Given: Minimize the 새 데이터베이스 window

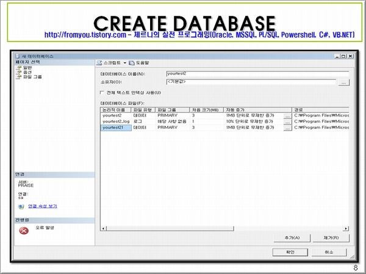Looking at the screenshot, I should coord(337,56).
